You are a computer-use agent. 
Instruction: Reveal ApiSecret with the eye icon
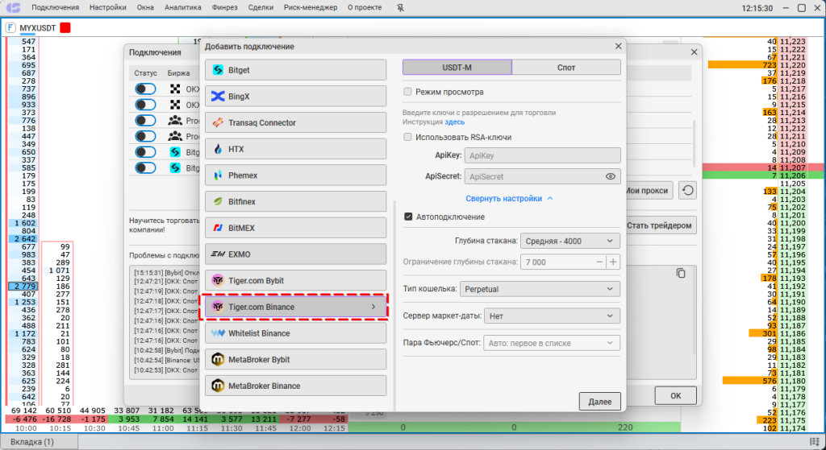[610, 176]
